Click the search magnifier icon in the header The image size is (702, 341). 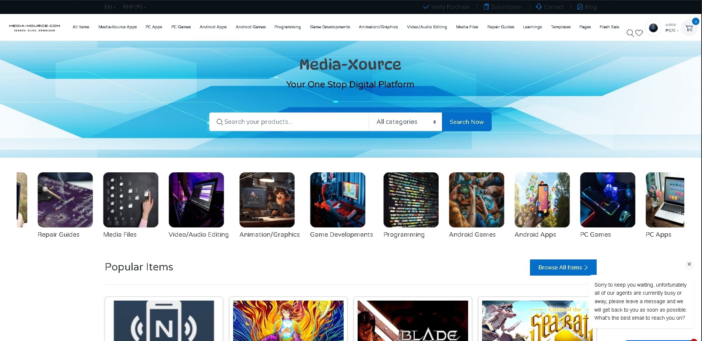point(630,33)
